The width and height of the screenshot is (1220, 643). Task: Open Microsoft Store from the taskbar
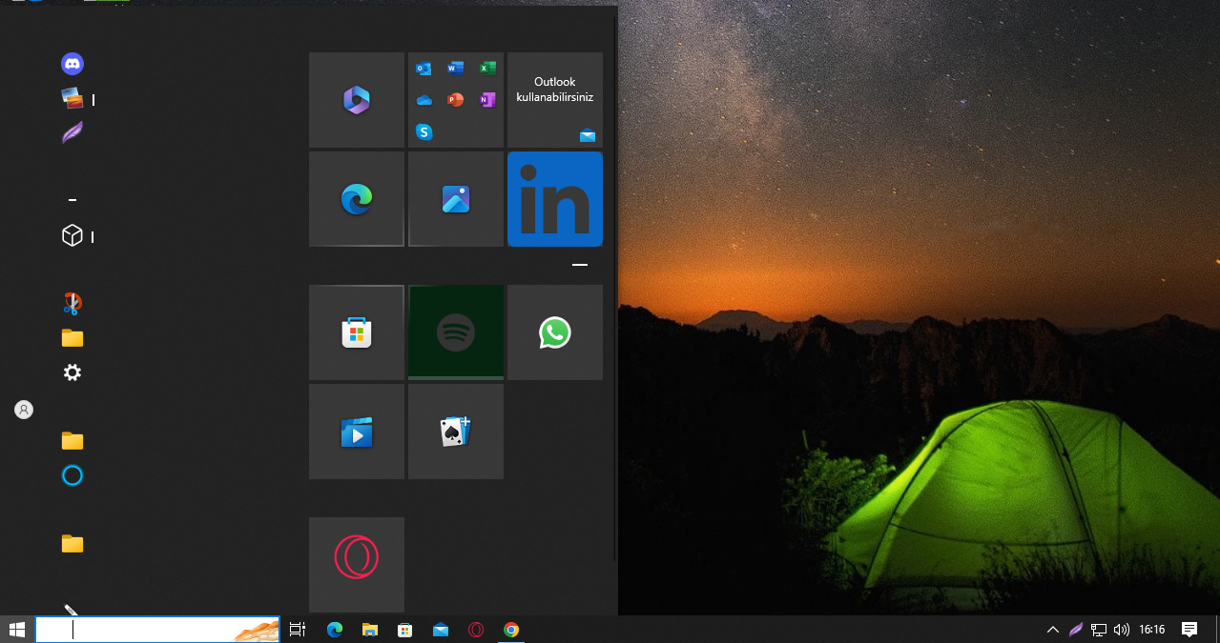pyautogui.click(x=405, y=629)
